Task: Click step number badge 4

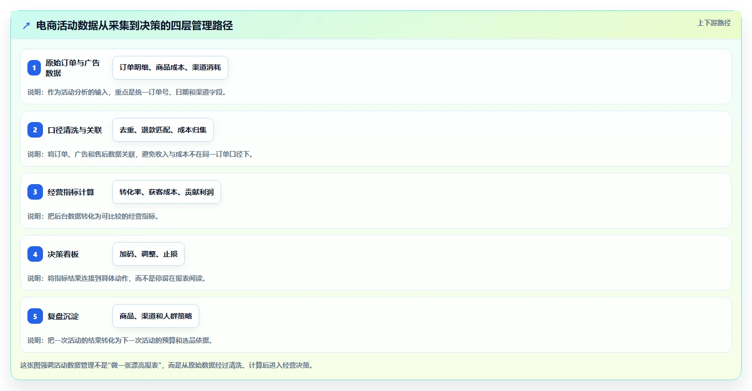Action: [x=35, y=254]
